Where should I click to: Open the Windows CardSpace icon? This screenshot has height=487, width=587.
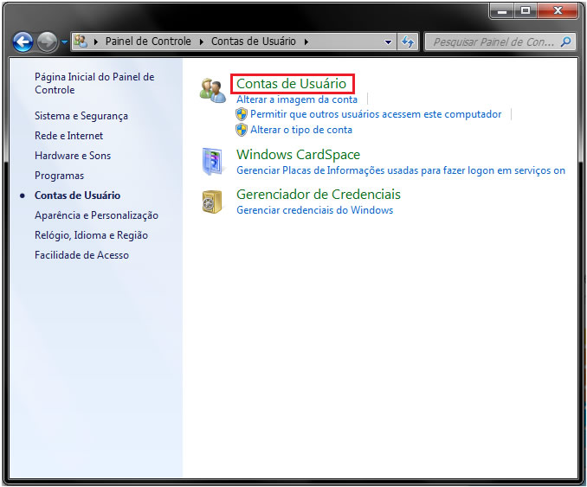(x=212, y=161)
